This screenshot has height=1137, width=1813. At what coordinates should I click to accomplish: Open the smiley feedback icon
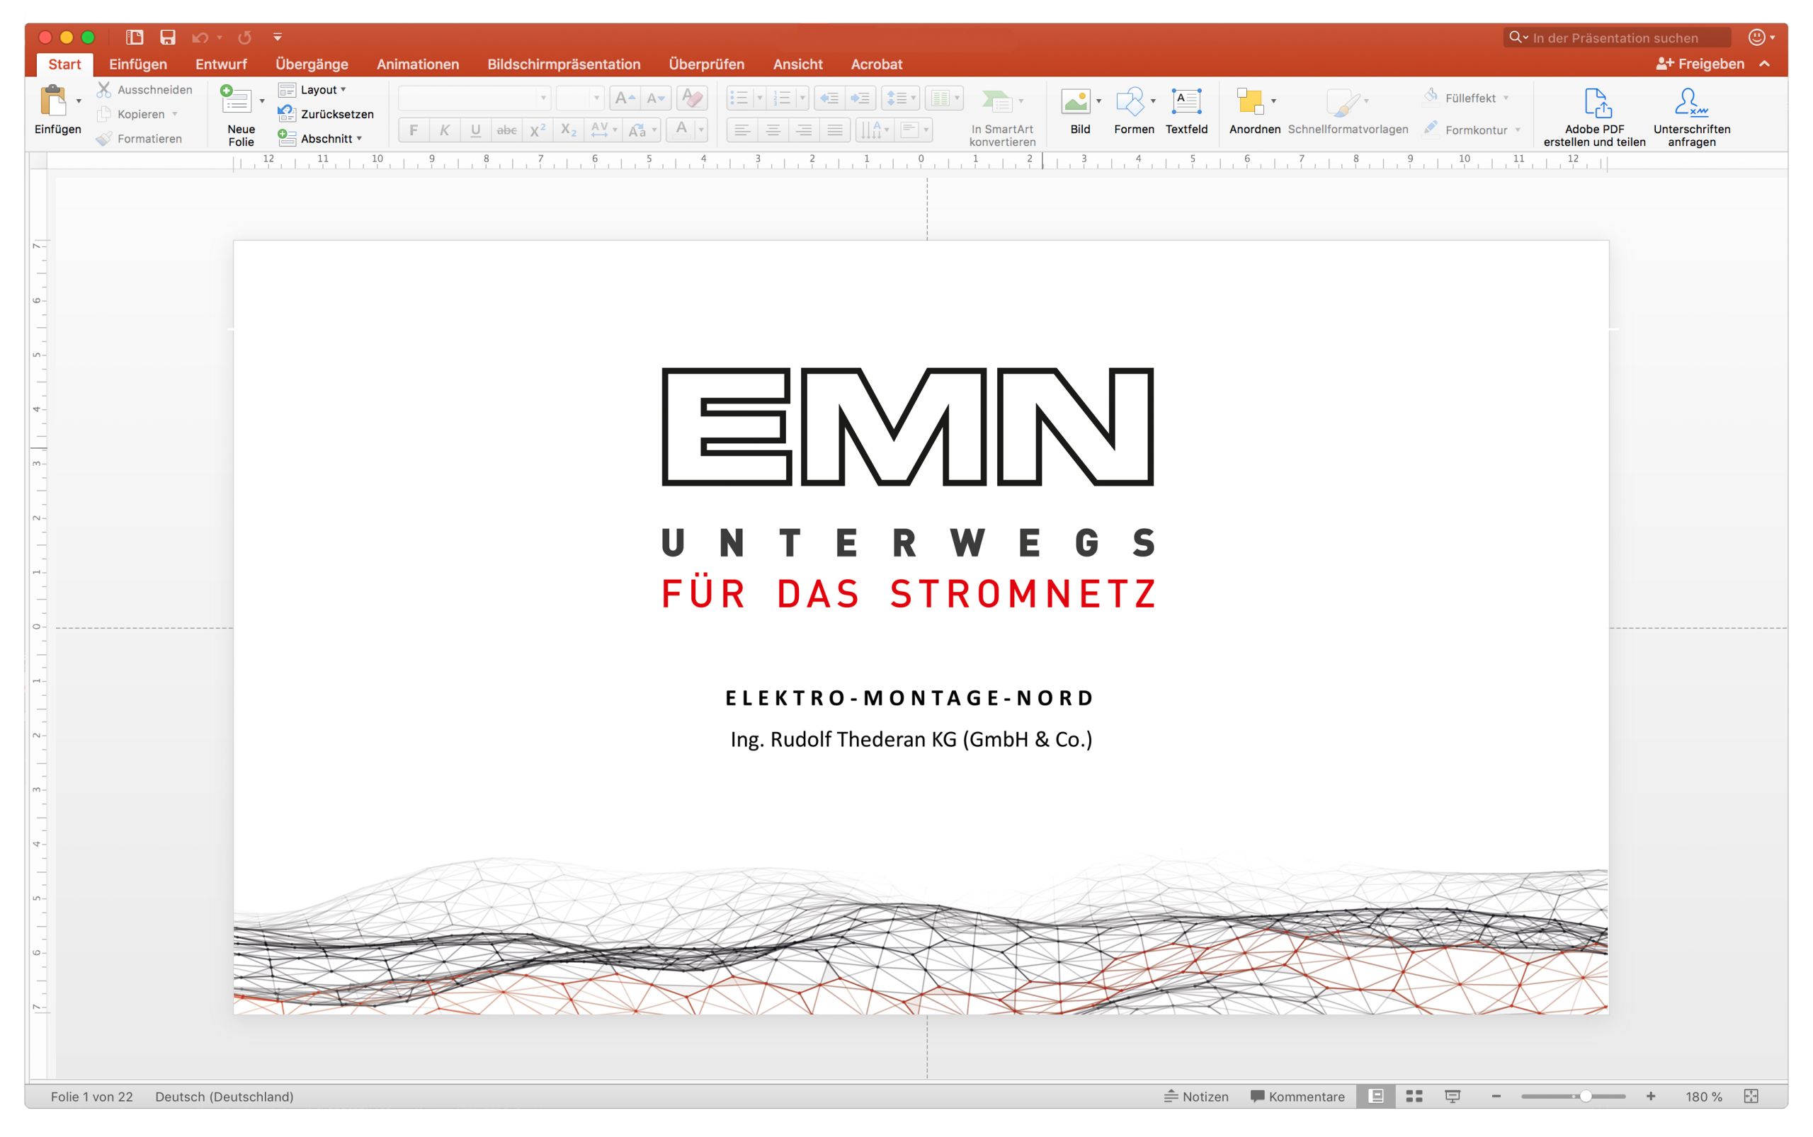pyautogui.click(x=1756, y=37)
